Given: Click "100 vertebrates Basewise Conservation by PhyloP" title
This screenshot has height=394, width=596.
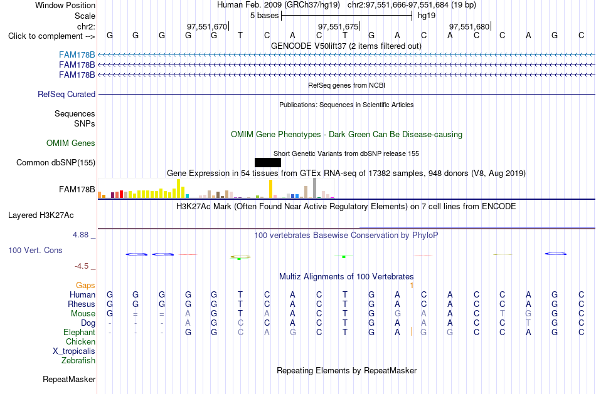Looking at the screenshot, I should [x=346, y=236].
